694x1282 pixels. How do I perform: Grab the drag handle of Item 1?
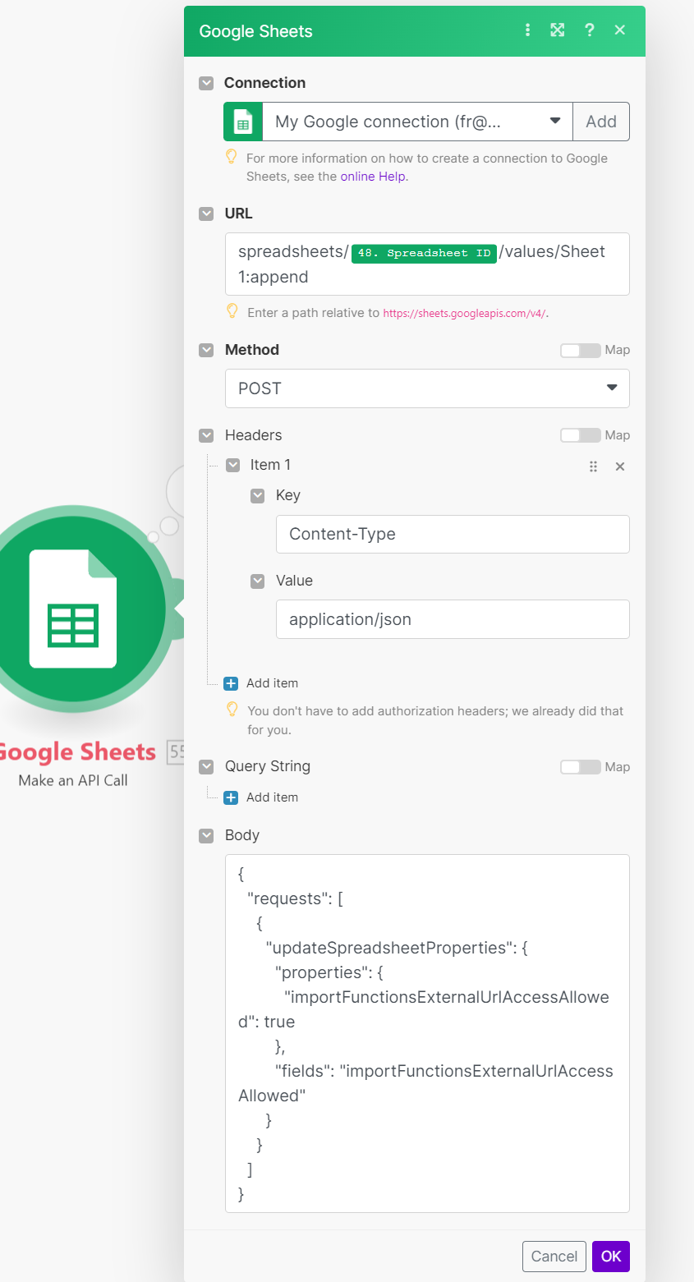point(593,466)
